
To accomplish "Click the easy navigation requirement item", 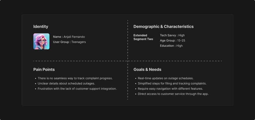I will click(x=170, y=89).
